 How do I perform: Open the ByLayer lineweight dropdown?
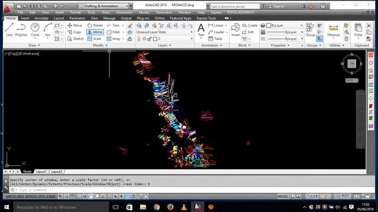coord(285,32)
